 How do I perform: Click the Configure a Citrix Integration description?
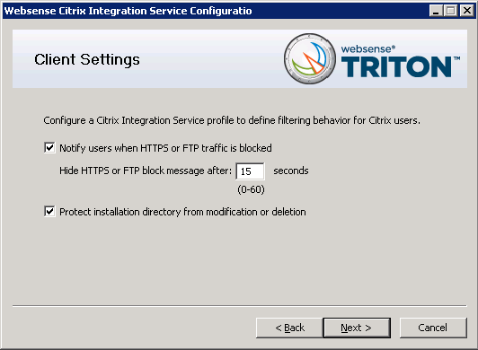point(232,120)
